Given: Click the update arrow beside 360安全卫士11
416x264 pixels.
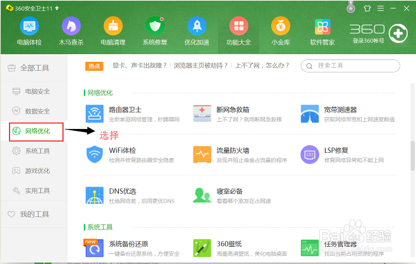Looking at the screenshot, I should pyautogui.click(x=57, y=8).
